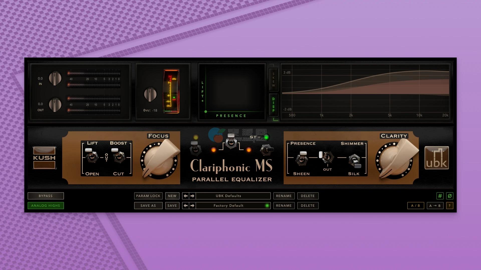Select the DISP display tab

pos(273,104)
